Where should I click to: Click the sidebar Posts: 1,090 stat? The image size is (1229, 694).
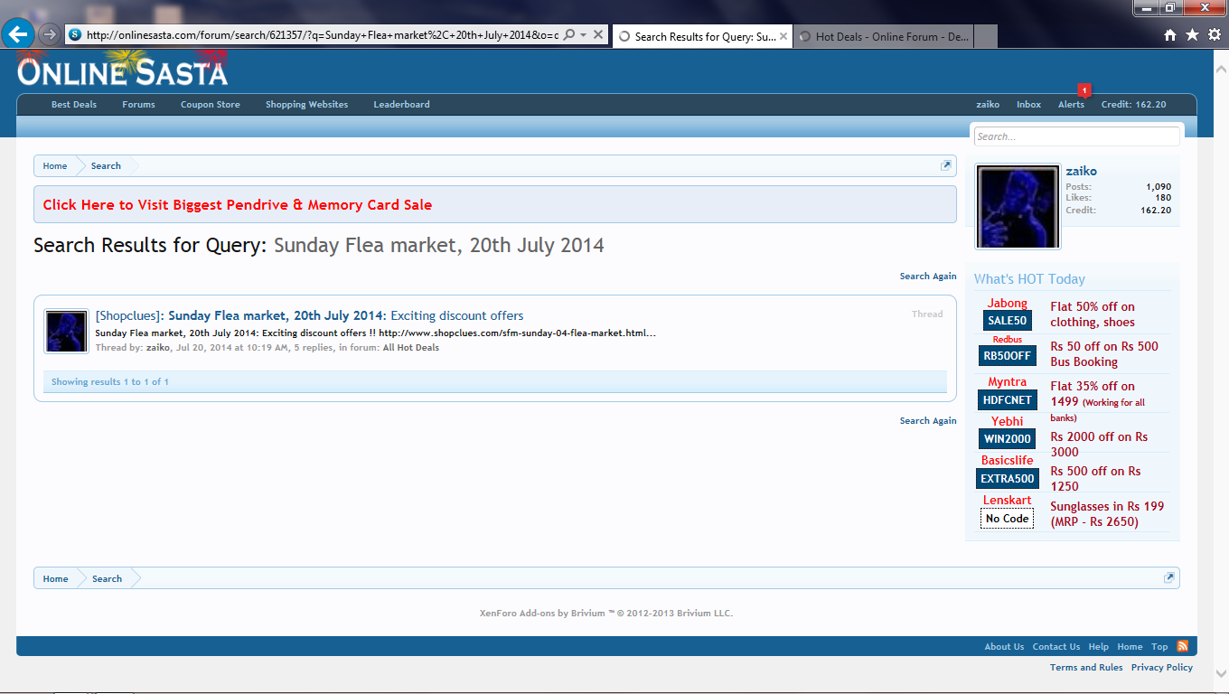[1118, 187]
